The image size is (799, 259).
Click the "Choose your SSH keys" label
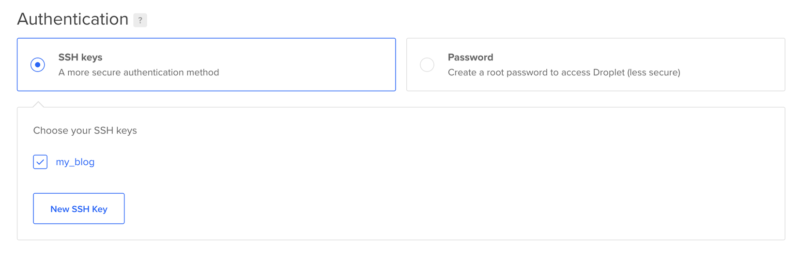tap(85, 130)
